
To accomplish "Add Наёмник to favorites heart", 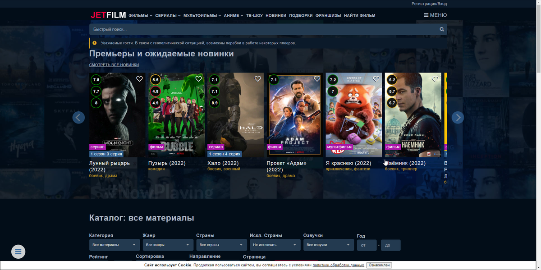I will (435, 79).
